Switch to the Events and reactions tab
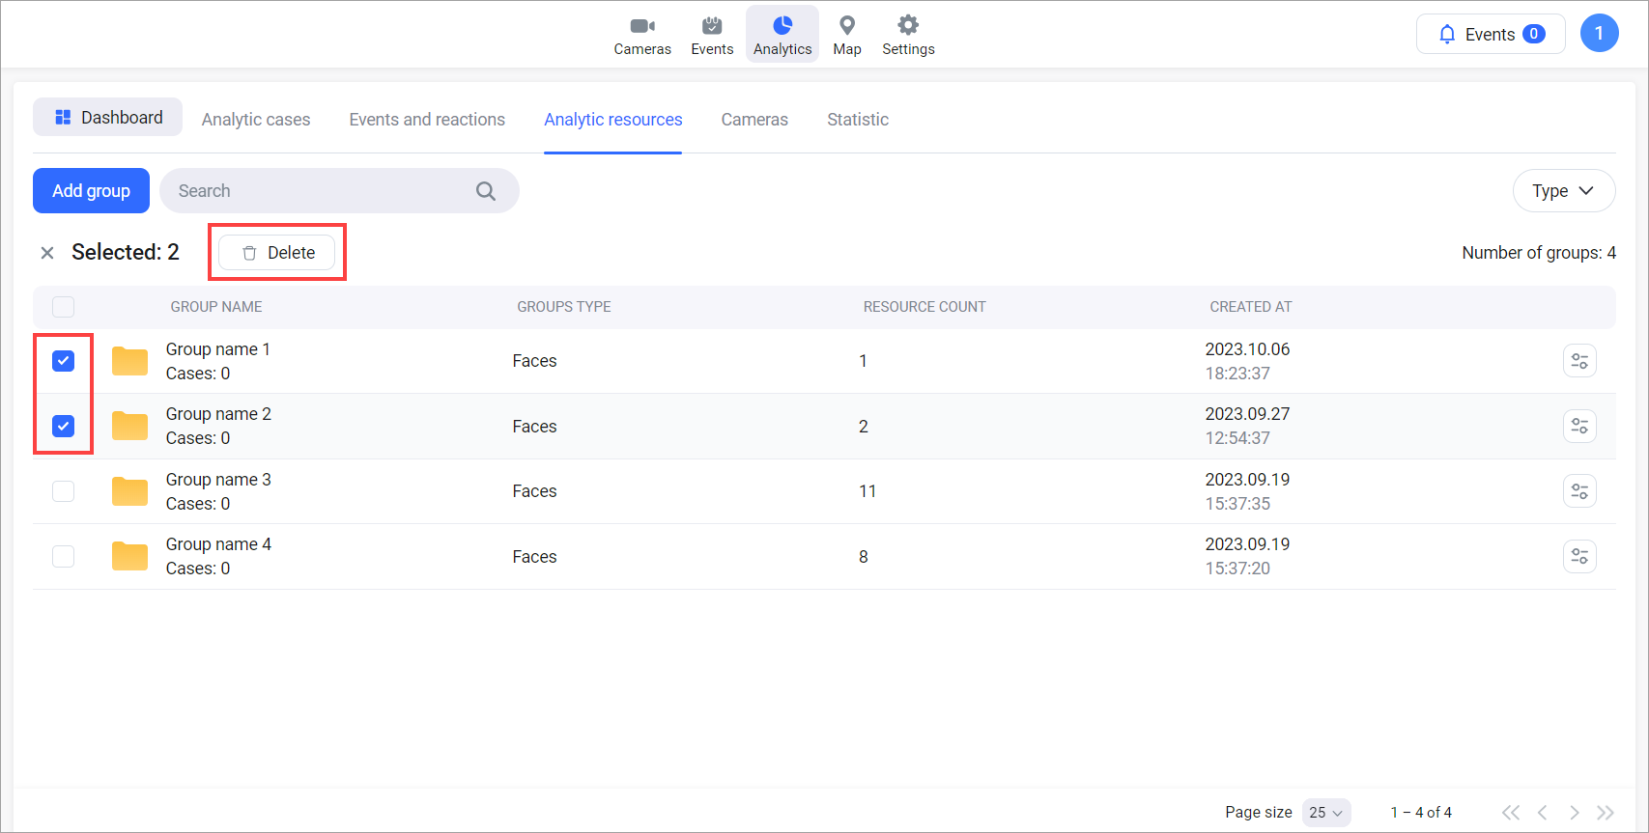Viewport: 1649px width, 833px height. point(427,120)
